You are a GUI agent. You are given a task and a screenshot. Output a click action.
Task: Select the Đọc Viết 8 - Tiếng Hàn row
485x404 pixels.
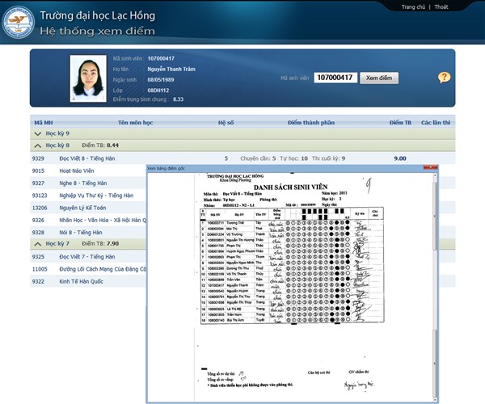pyautogui.click(x=89, y=158)
